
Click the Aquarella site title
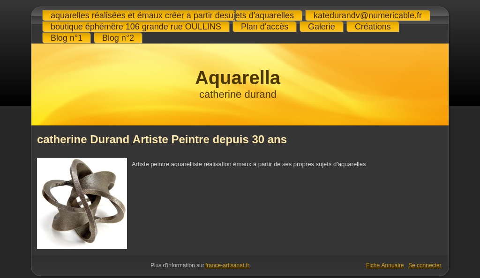238,78
